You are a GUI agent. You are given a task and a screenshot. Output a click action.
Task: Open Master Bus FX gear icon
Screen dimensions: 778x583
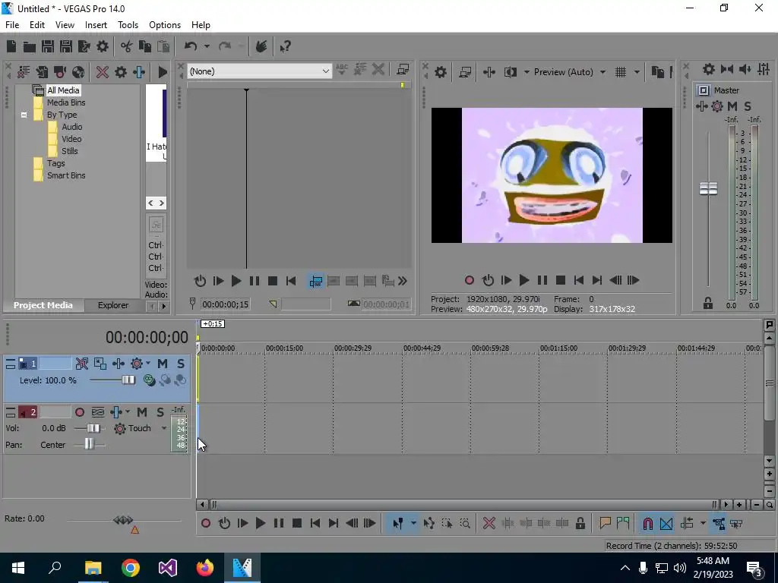[x=717, y=106]
